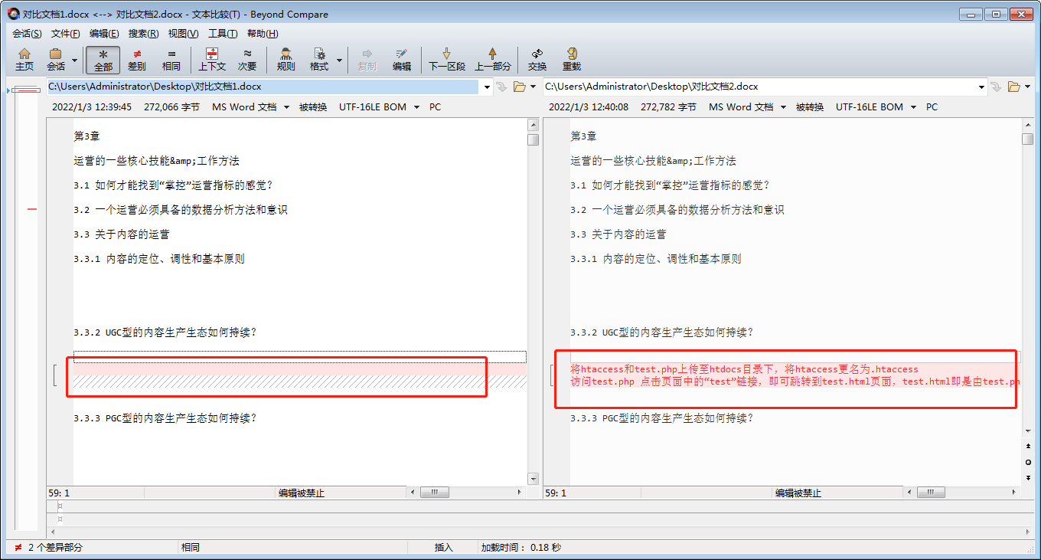Click the right pane vertical scrollbar thumb
1041x560 pixels.
pos(1028,139)
